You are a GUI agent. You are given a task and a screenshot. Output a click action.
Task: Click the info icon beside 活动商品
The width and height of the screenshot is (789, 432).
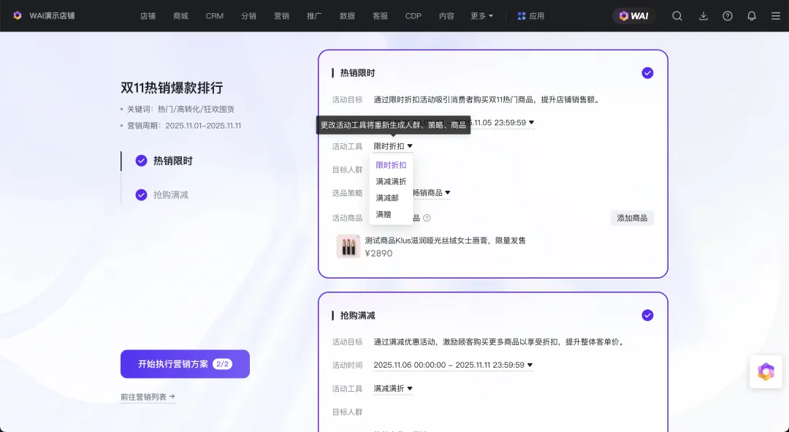[427, 218]
